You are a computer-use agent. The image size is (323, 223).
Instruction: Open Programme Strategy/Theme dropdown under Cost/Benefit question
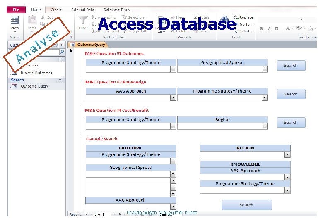(173, 126)
